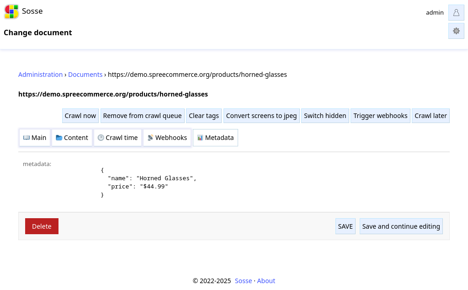Click the bold horned-glasses URL heading

113,94
